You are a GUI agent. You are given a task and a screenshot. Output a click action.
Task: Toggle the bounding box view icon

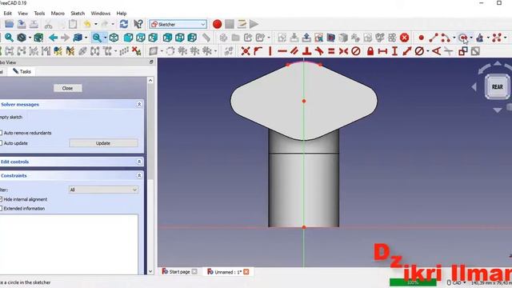[x=38, y=38]
